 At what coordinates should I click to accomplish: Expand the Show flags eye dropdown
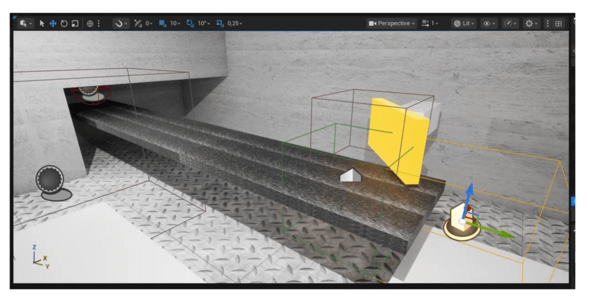489,24
